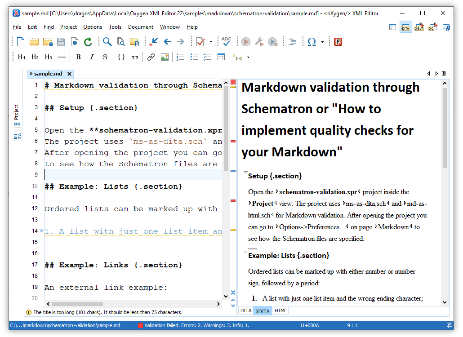Click the blue info marker on ruler

click(233, 171)
